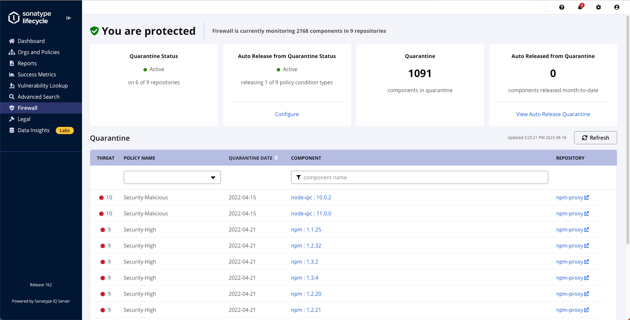Navigate to Advanced Search page
The height and width of the screenshot is (320, 630).
[38, 97]
